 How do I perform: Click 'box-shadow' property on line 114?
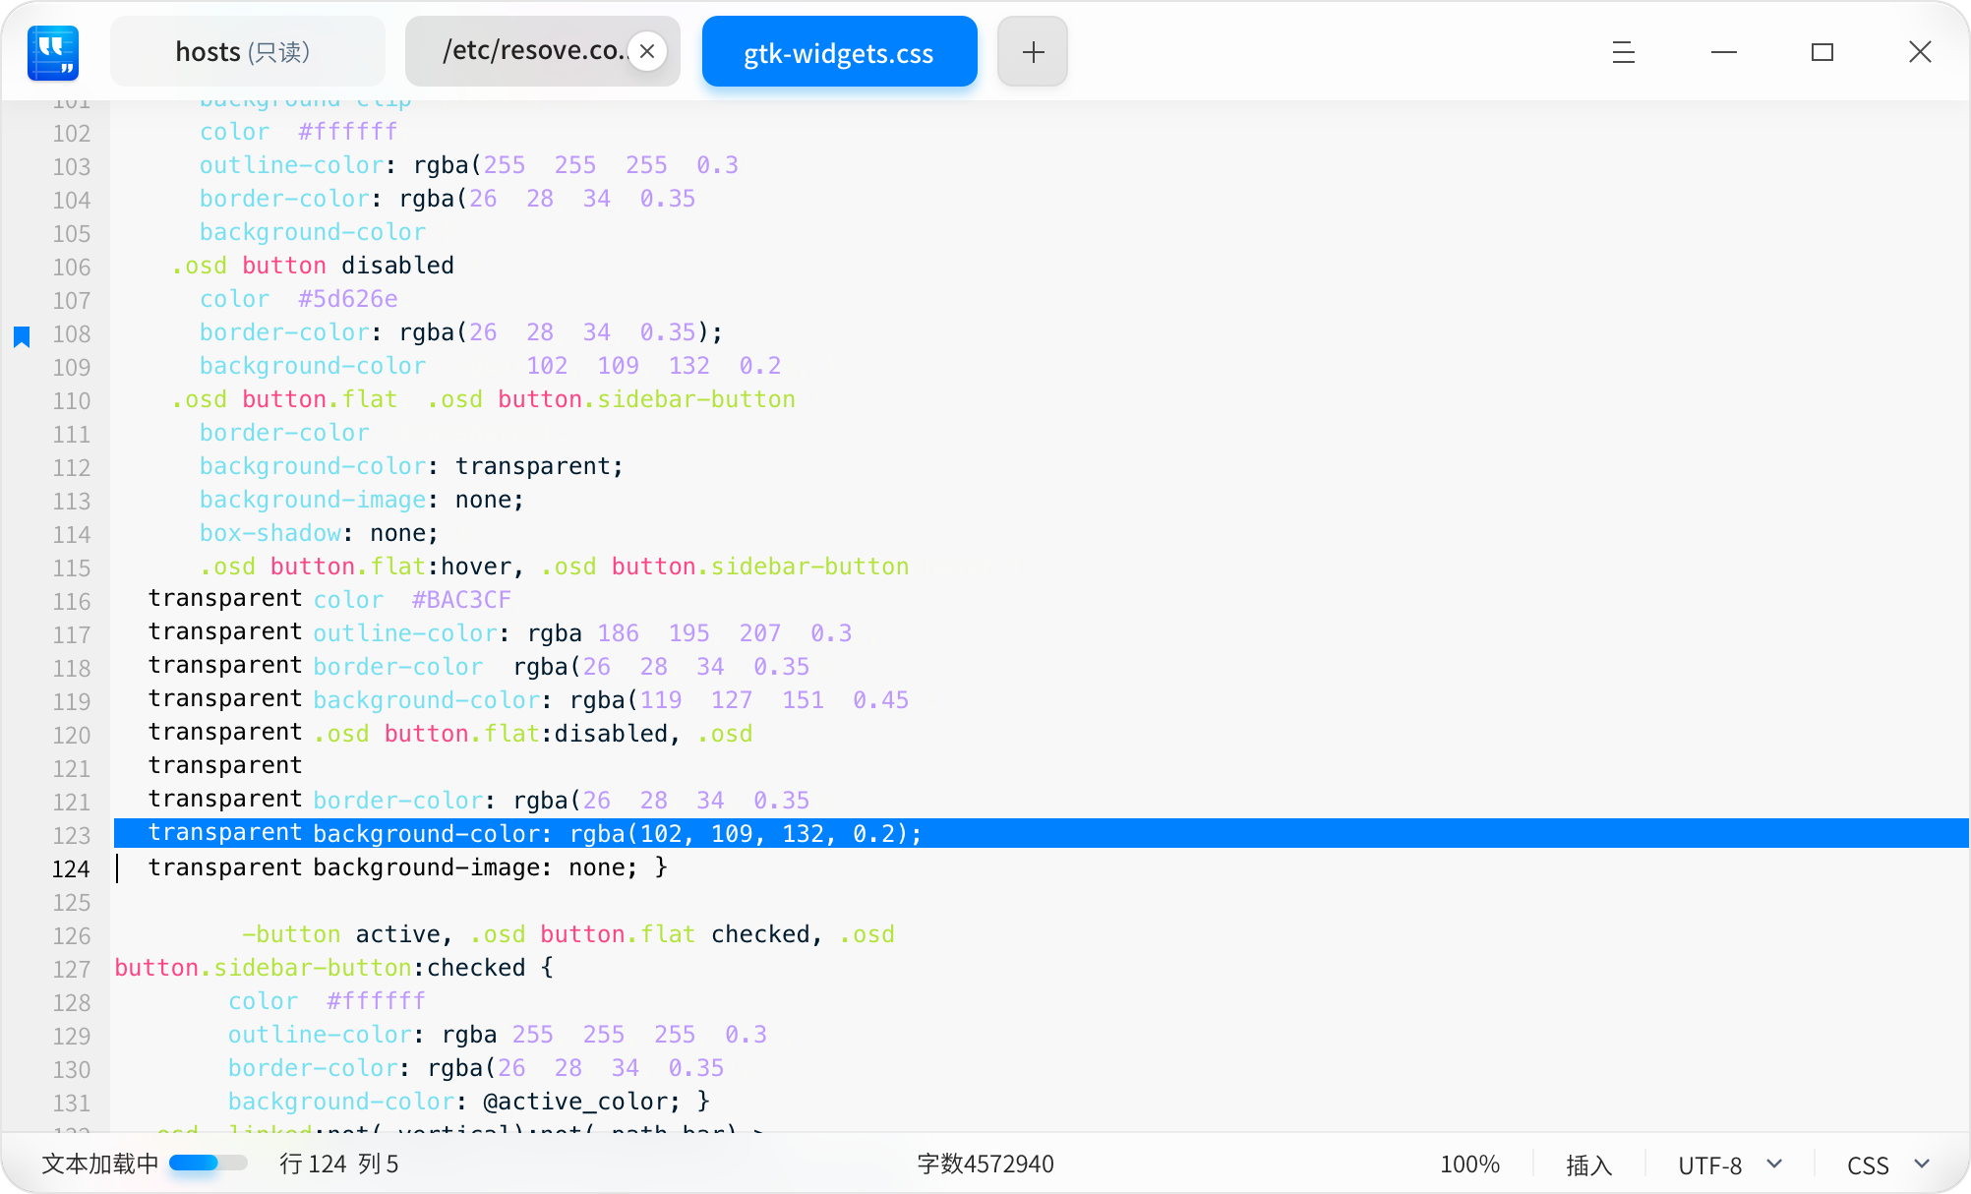(x=270, y=533)
